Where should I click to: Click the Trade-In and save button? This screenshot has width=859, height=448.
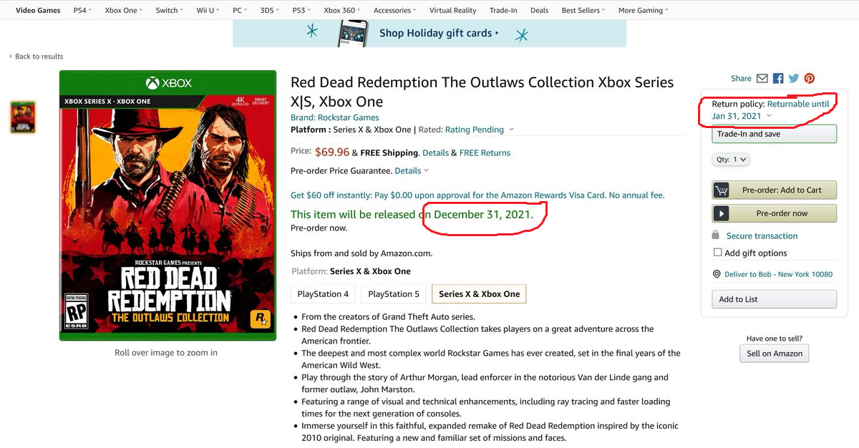[x=774, y=134]
